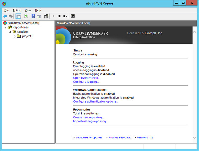The height and width of the screenshot is (151, 199).
Task: Click scrollbar up arrow in details pane
Action: pyautogui.click(x=194, y=32)
